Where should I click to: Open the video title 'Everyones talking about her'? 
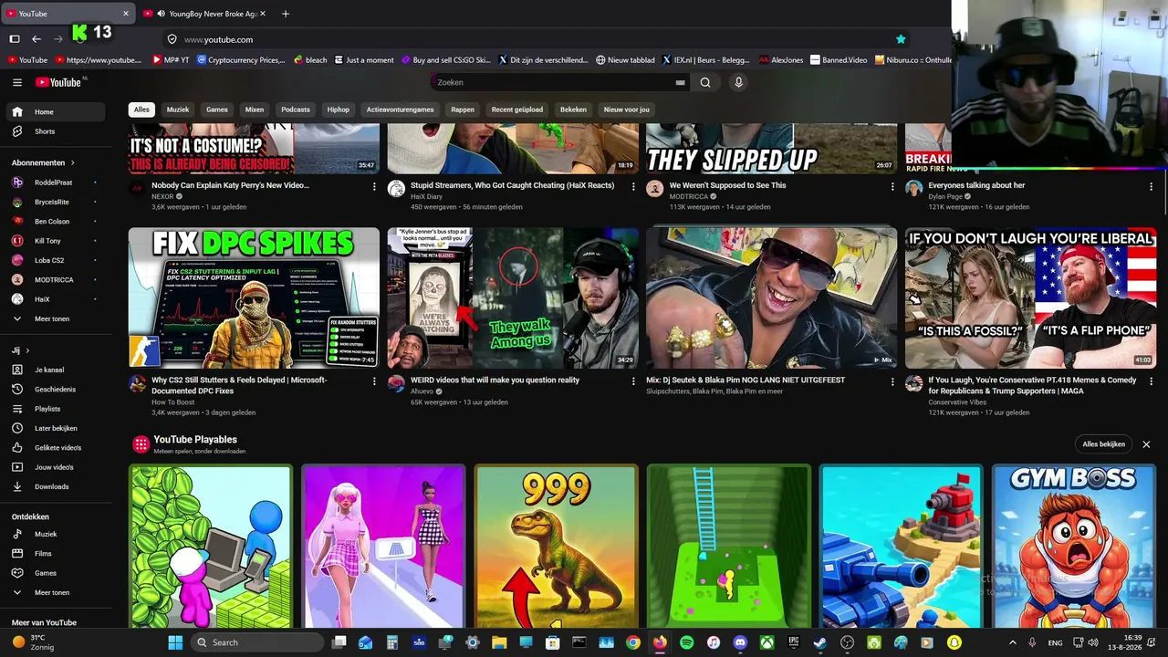coord(976,185)
